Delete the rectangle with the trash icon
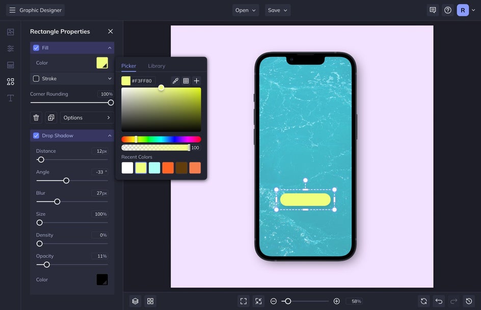This screenshot has width=481, height=310. pos(36,118)
